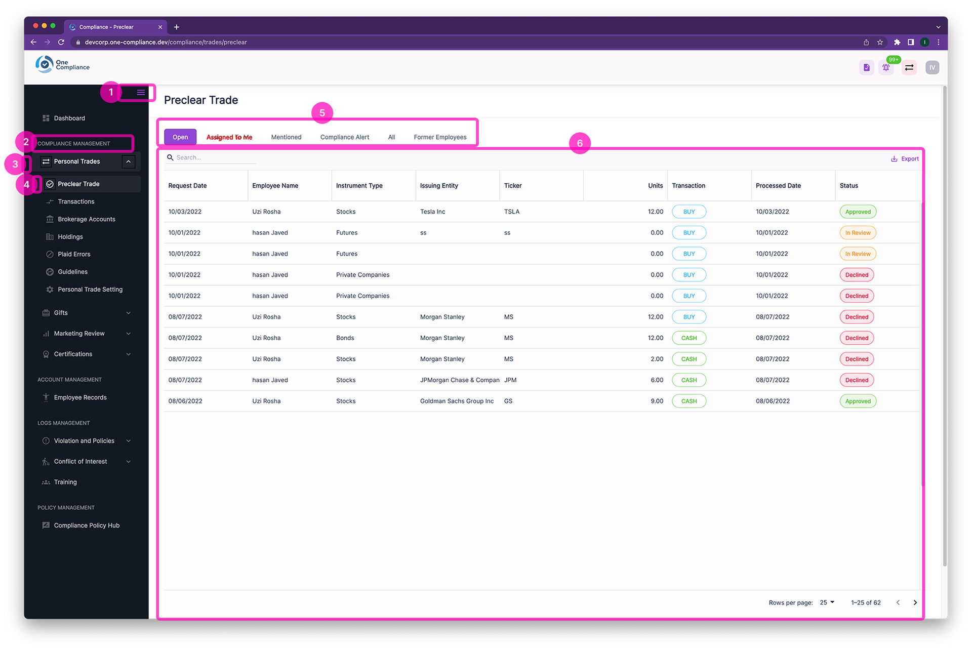Viewport: 972px width, 651px height.
Task: Click the purple document icon in header
Action: click(x=867, y=67)
